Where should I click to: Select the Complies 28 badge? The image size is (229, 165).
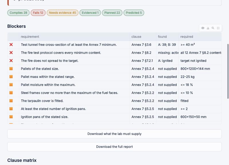pyautogui.click(x=18, y=13)
